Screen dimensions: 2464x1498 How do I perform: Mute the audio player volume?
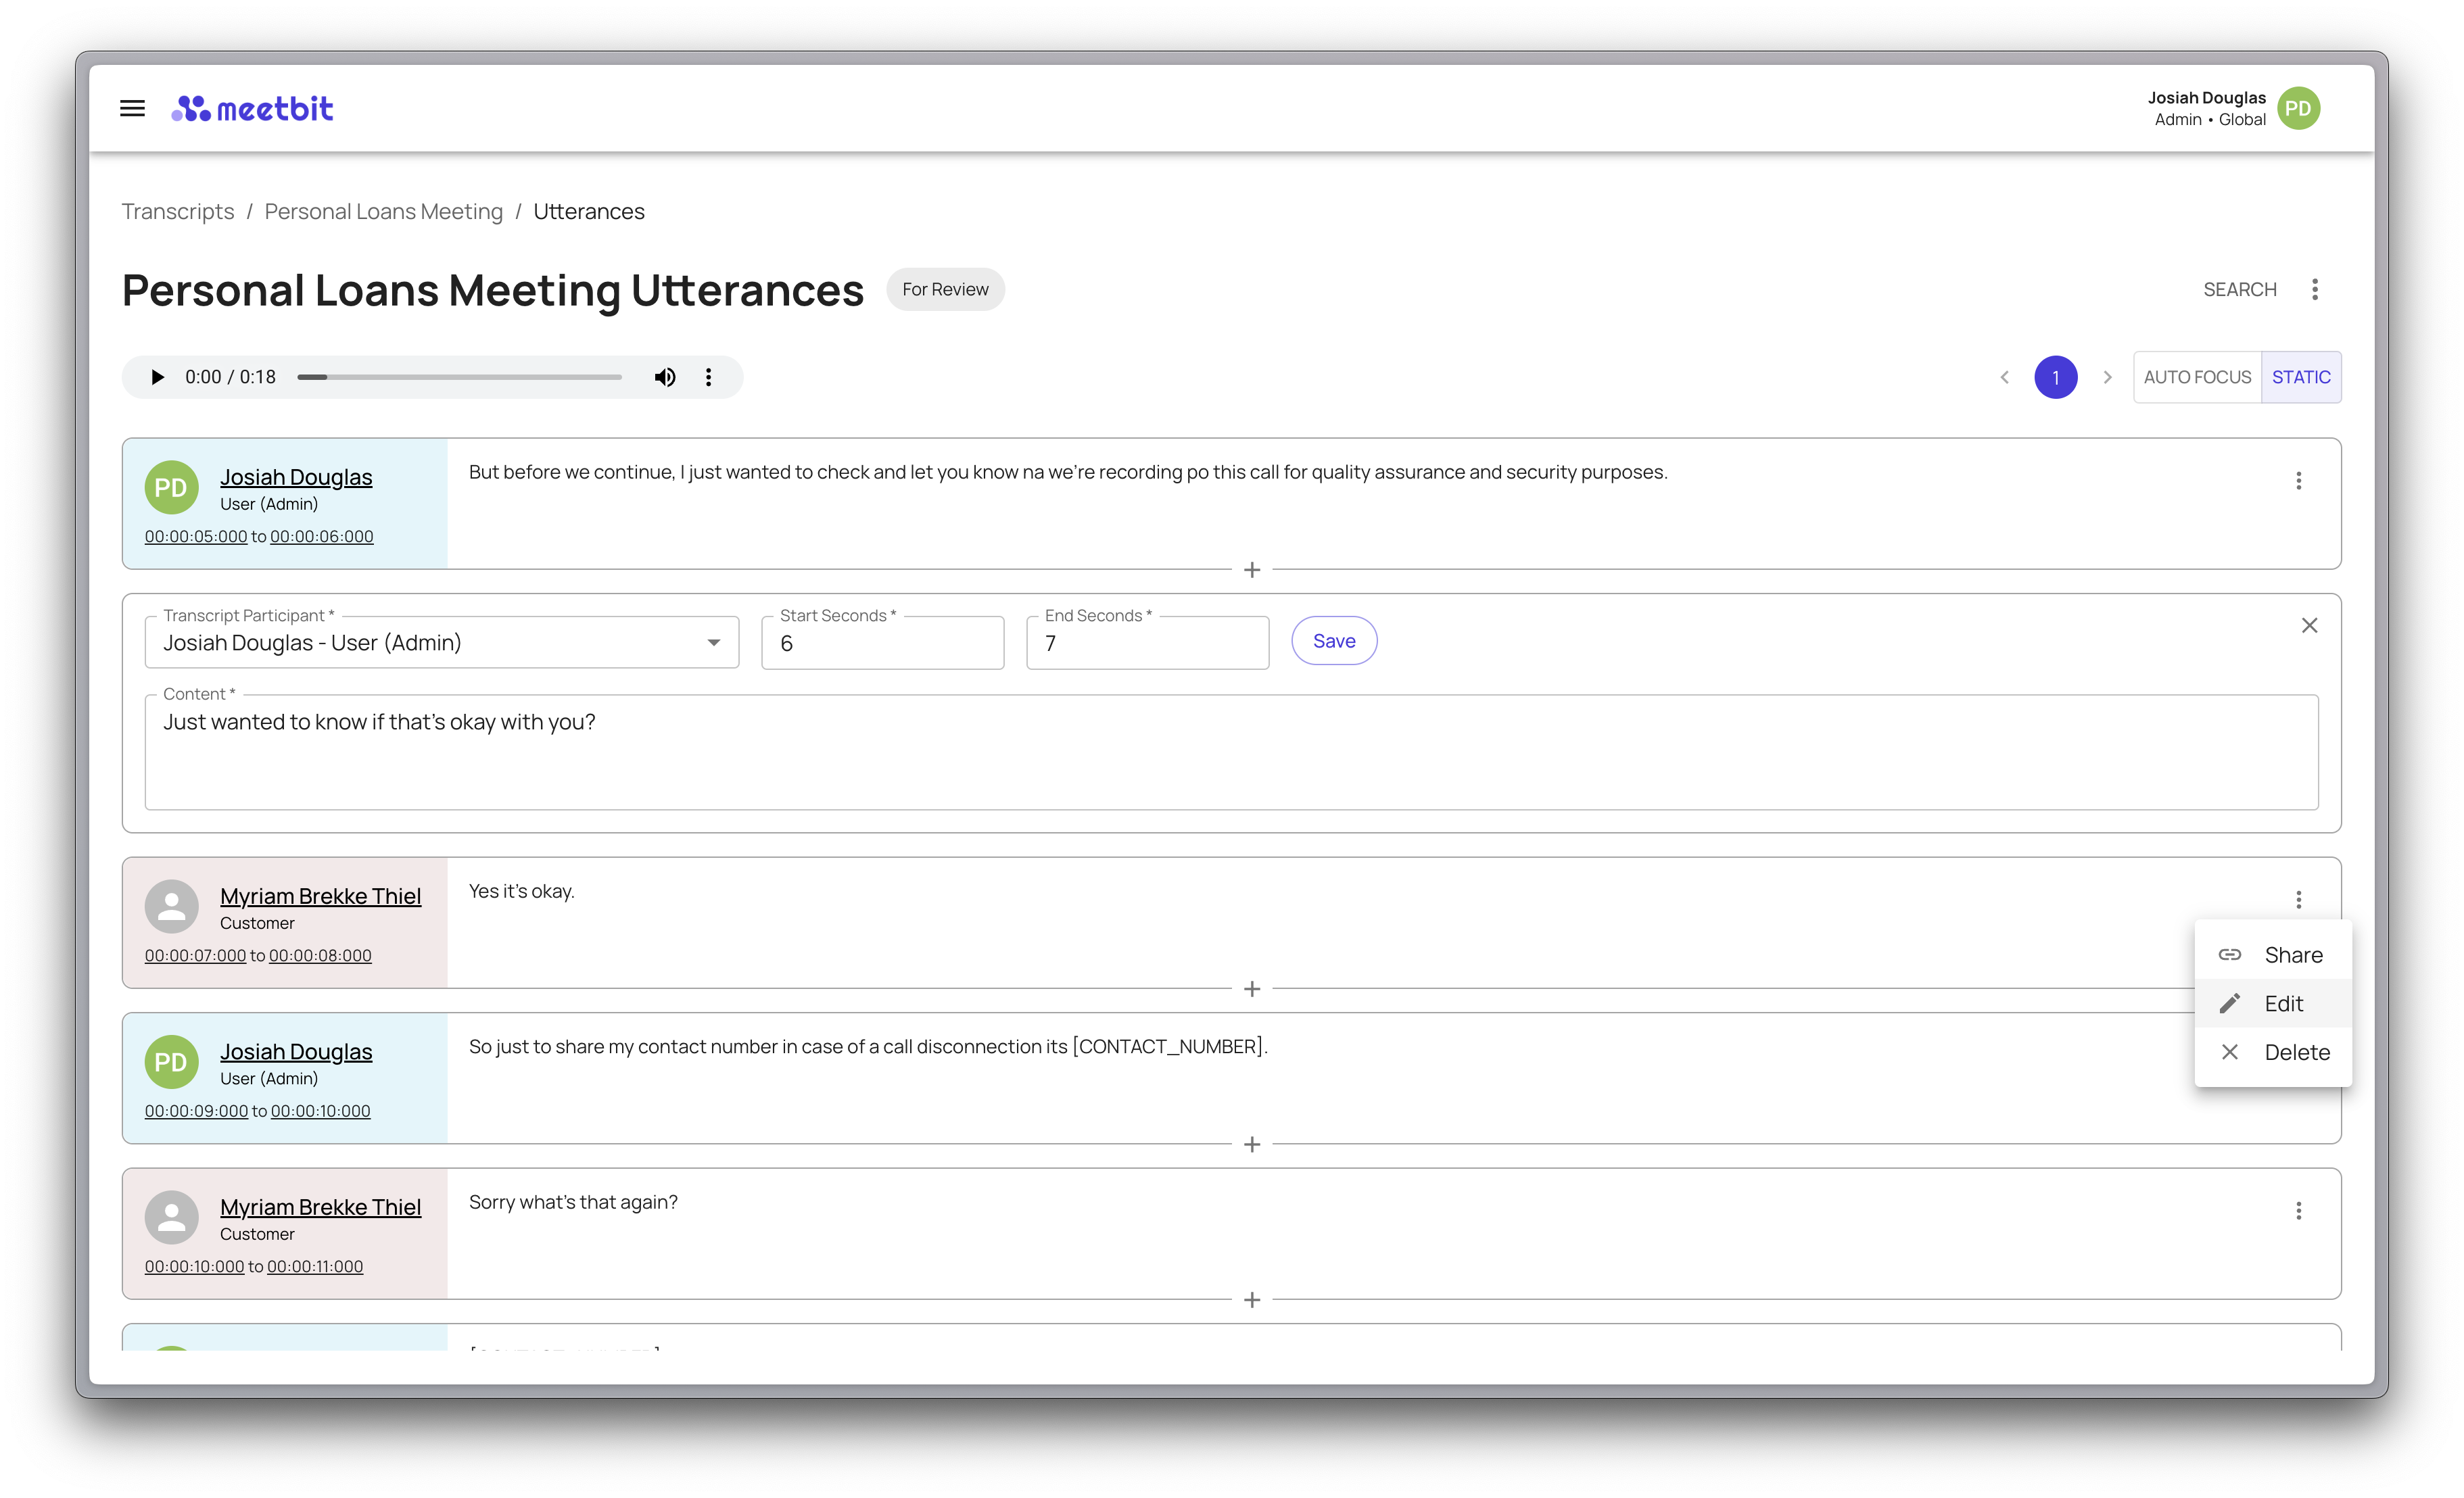click(x=665, y=377)
